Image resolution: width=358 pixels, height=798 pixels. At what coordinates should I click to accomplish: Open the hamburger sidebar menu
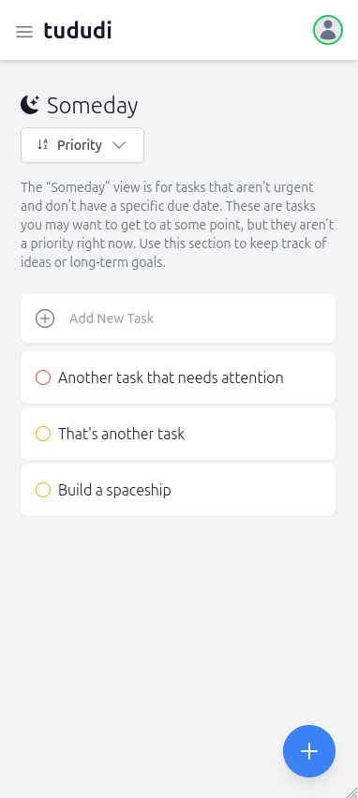click(24, 32)
